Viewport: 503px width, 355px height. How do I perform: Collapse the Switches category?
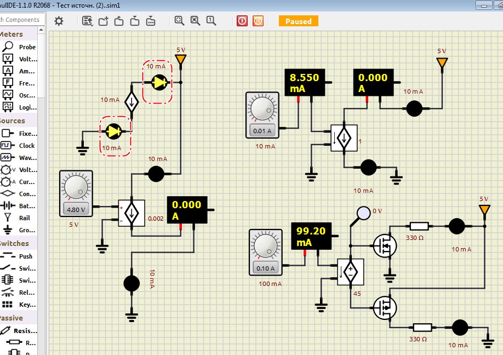tap(14, 243)
